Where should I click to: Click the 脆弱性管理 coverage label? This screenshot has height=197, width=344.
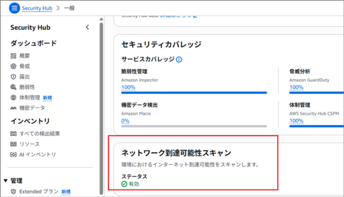[134, 72]
